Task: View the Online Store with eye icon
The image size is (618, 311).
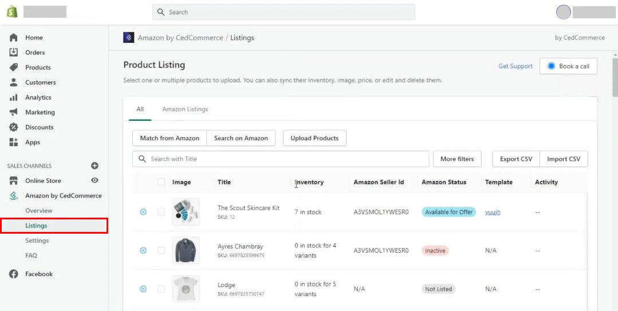Action: [95, 180]
